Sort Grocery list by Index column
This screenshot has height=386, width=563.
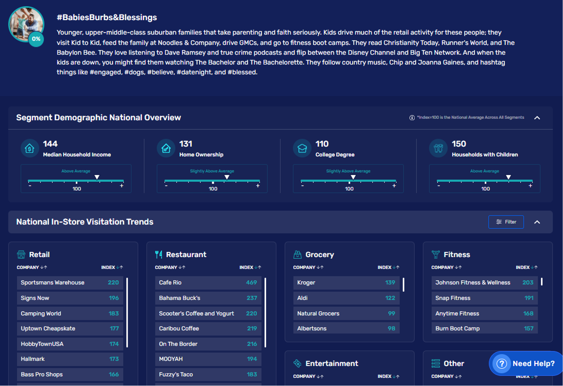[388, 267]
